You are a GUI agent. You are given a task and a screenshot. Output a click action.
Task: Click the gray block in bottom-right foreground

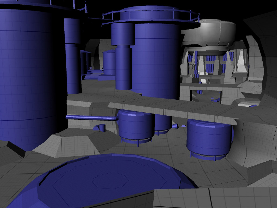coord(214,198)
